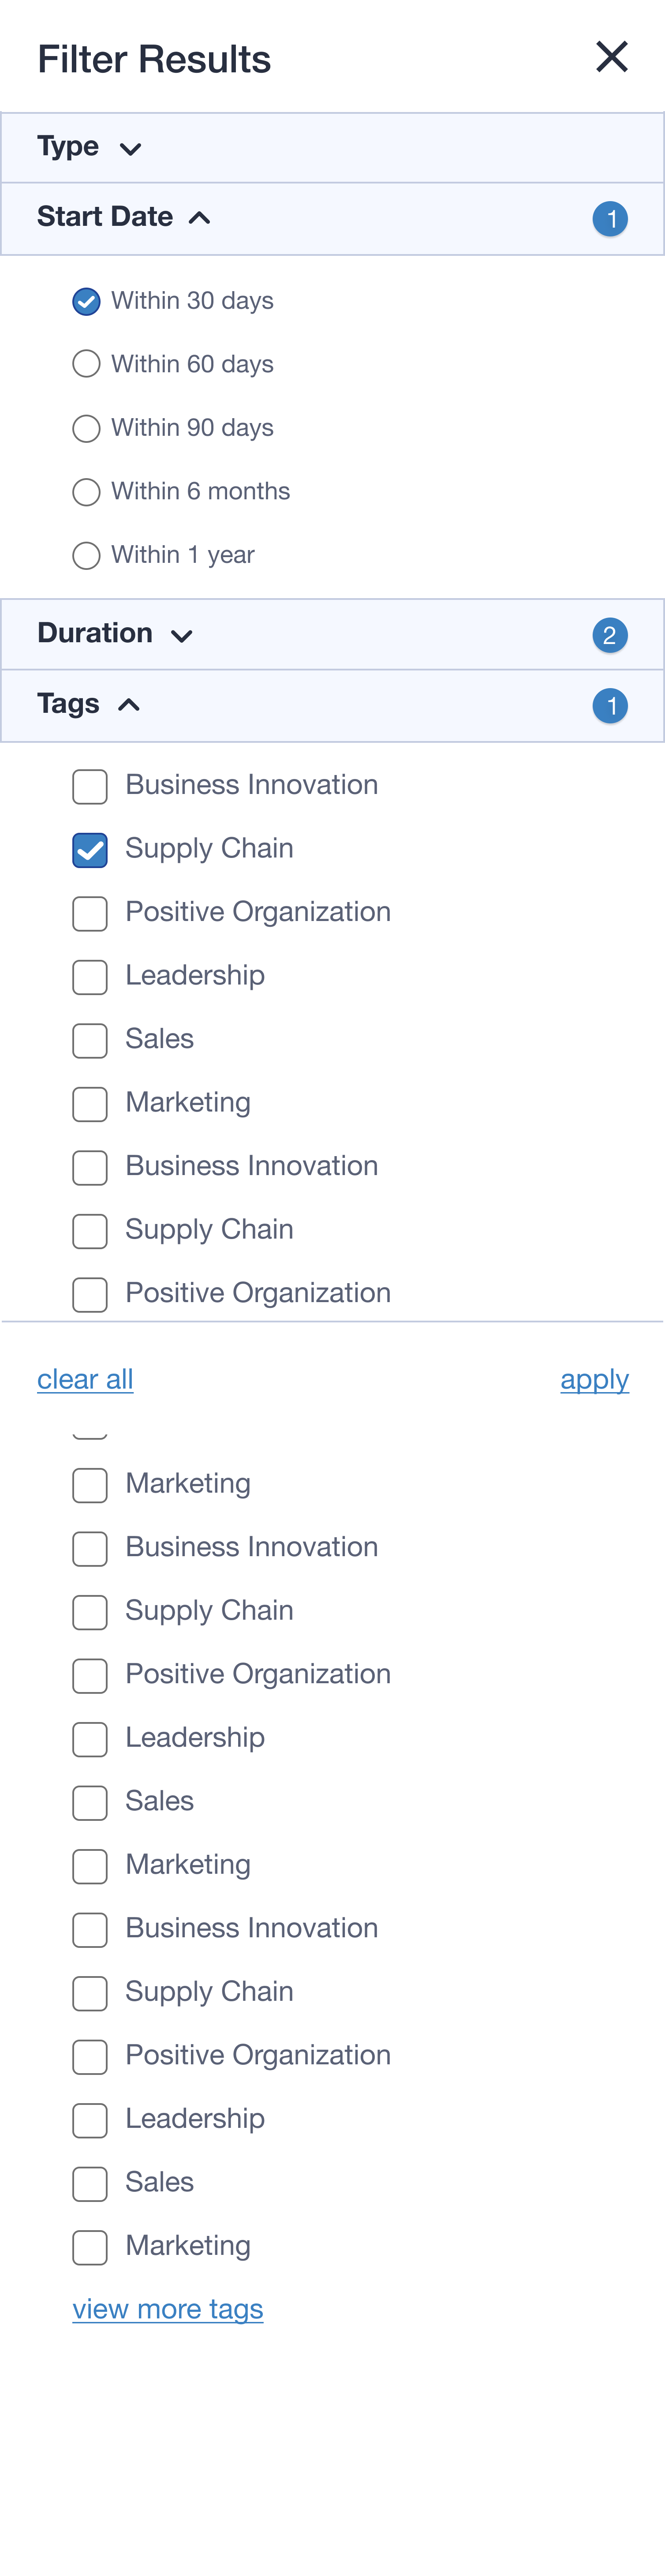665x2576 pixels.
Task: Click the Start Date count badge
Action: click(610, 218)
